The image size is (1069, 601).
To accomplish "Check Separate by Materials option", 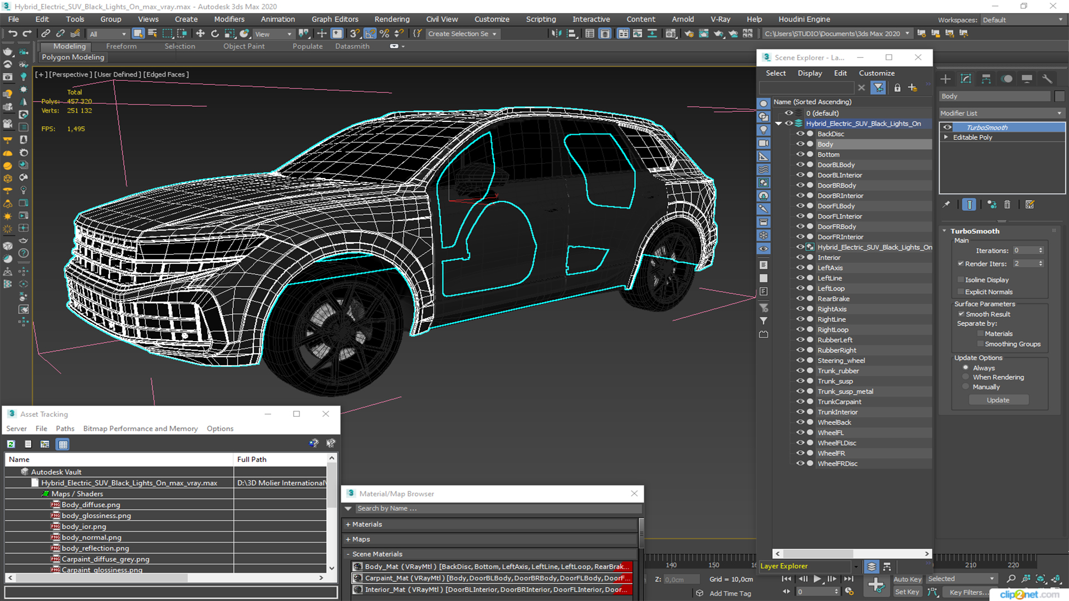I will [x=980, y=334].
